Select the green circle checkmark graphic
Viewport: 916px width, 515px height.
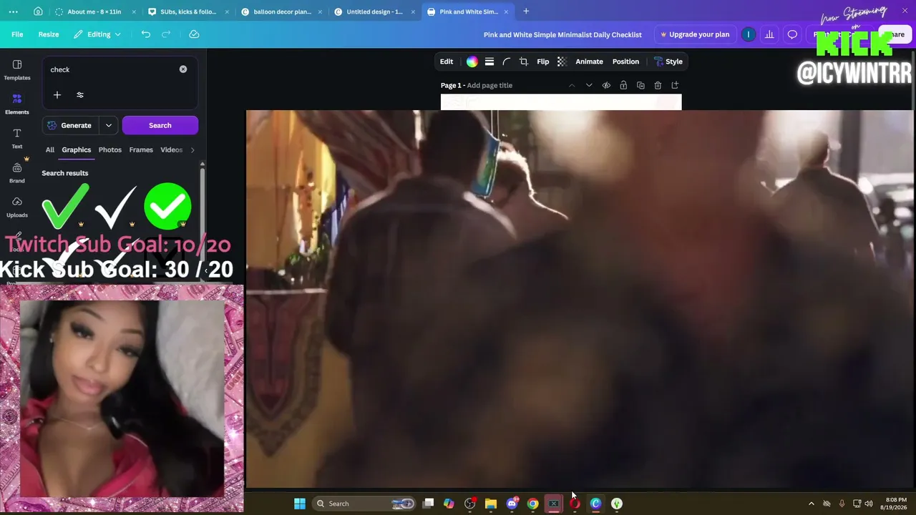coord(167,206)
